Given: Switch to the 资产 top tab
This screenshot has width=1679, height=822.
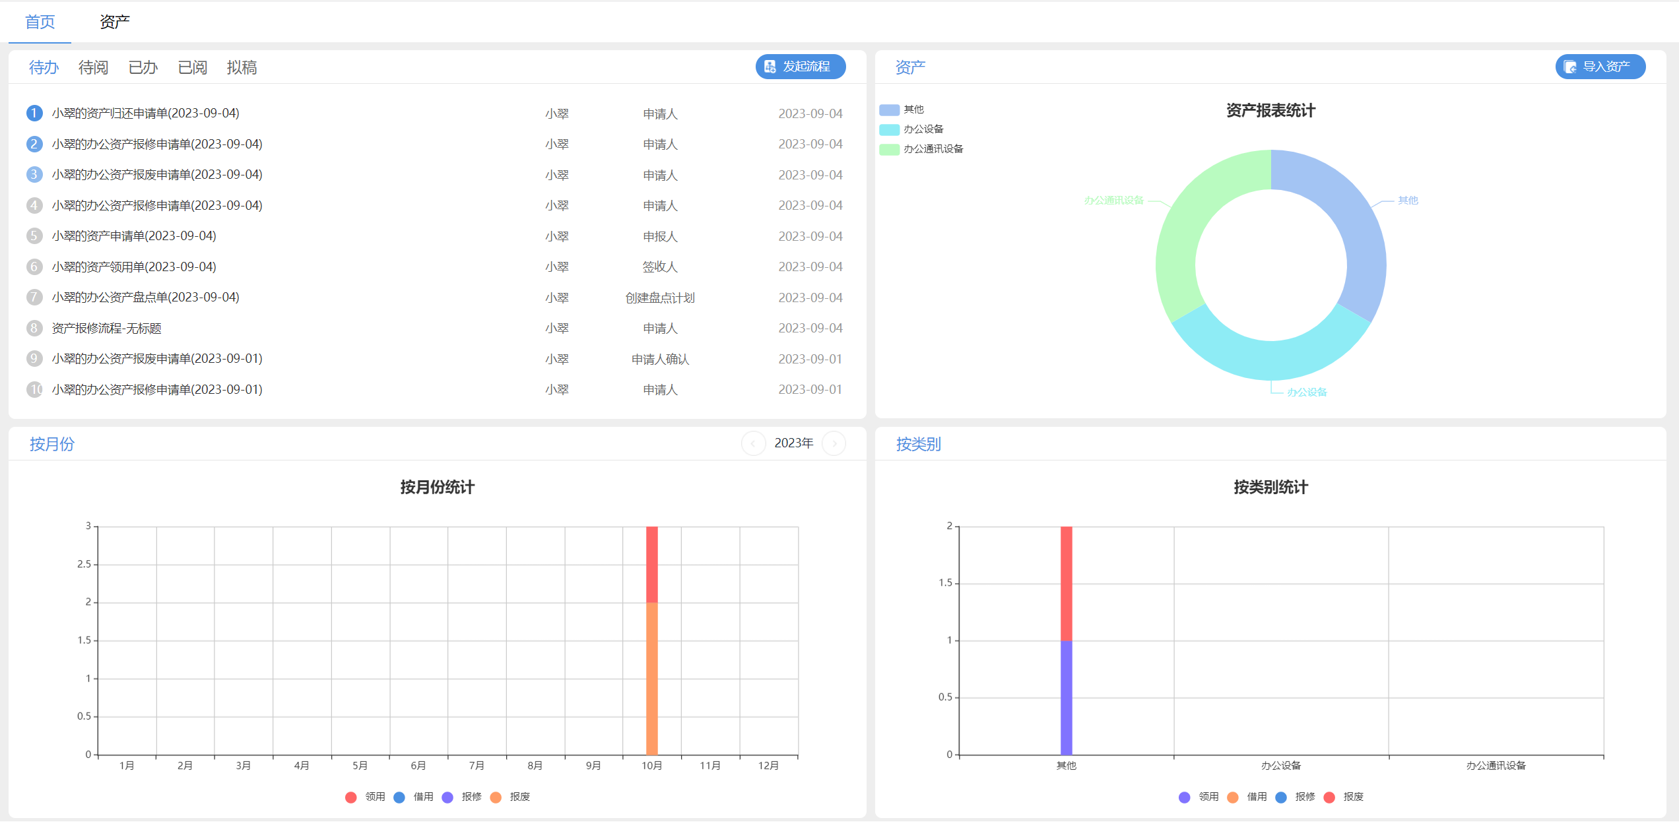Looking at the screenshot, I should (114, 22).
